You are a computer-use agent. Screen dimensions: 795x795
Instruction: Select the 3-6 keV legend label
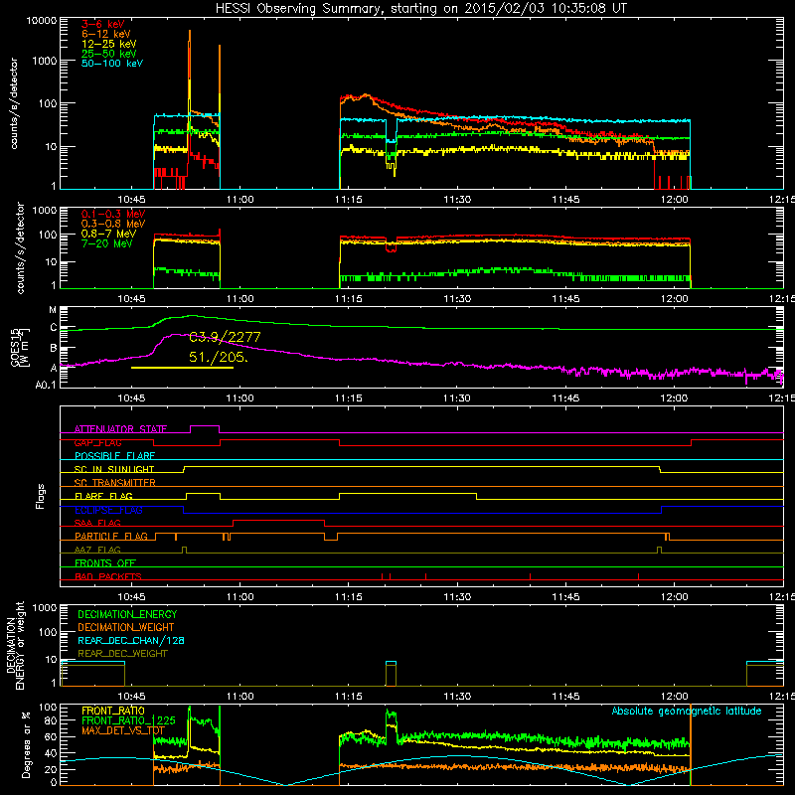click(102, 24)
